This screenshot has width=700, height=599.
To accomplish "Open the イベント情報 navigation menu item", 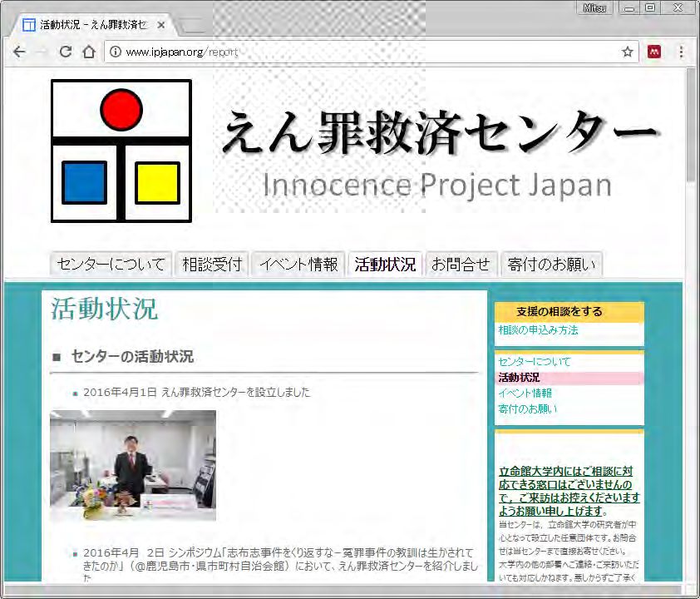I will [298, 265].
